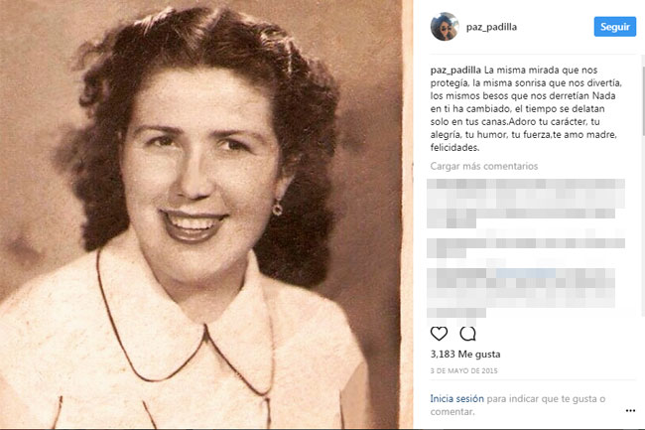Viewport: 645px width, 430px height.
Task: Like the post with the heart icon
Action: coord(439,334)
